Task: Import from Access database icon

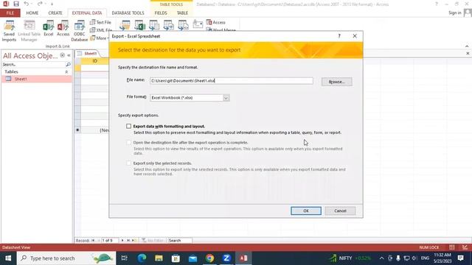Action: tap(63, 29)
